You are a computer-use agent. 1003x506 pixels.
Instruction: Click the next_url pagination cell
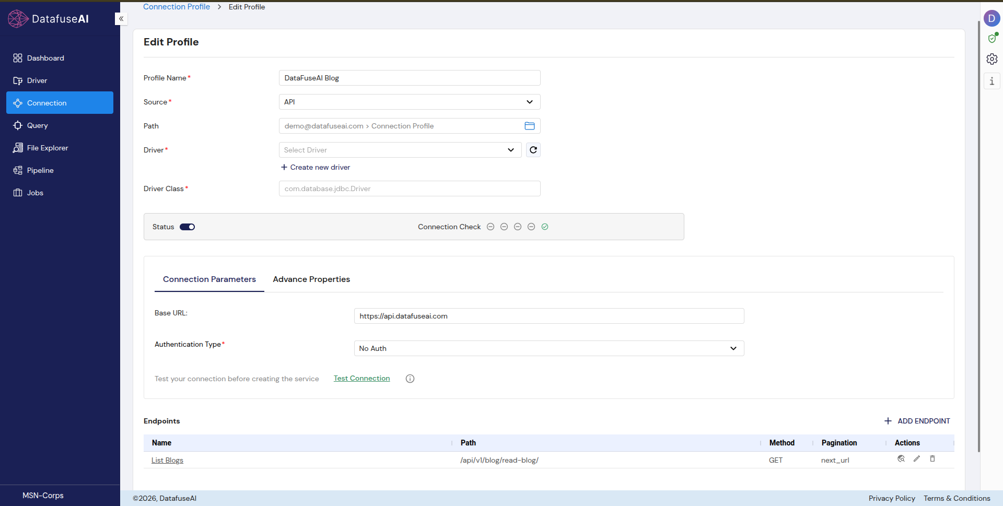tap(835, 460)
